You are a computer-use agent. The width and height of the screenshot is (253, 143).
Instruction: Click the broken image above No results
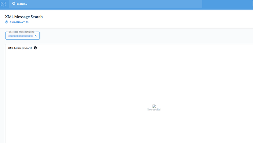154,106
